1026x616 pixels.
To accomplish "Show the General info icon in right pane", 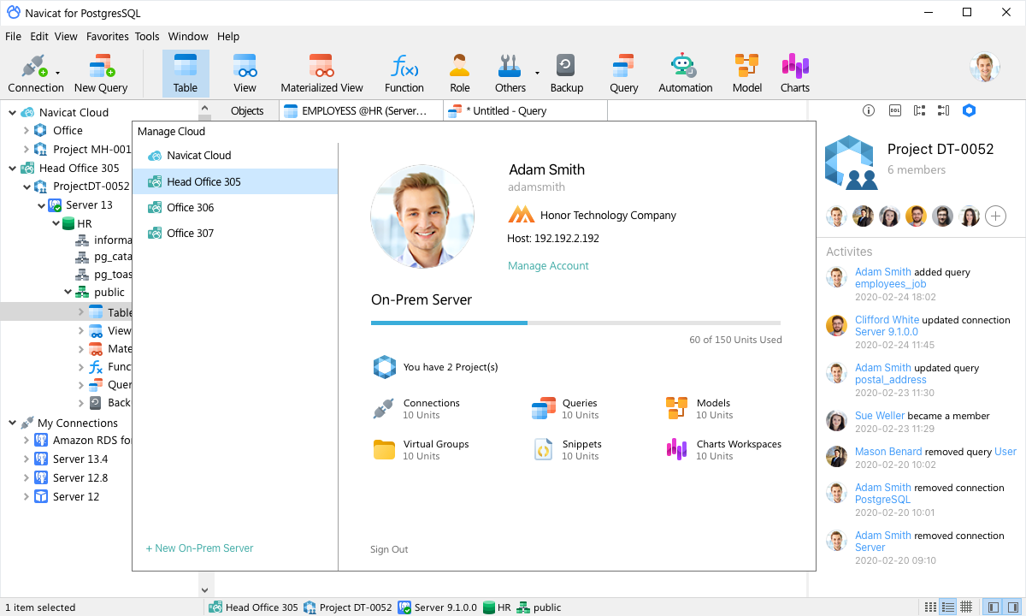I will tap(869, 110).
